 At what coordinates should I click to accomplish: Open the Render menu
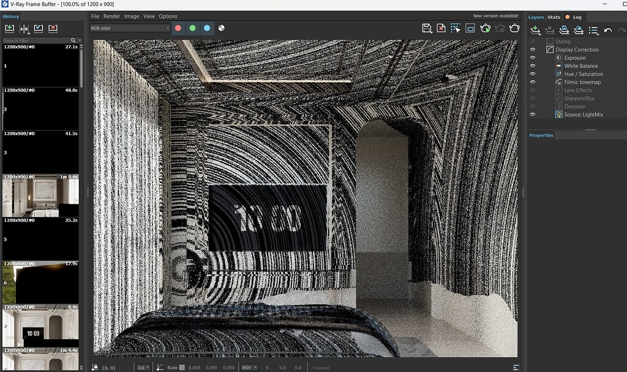(111, 16)
